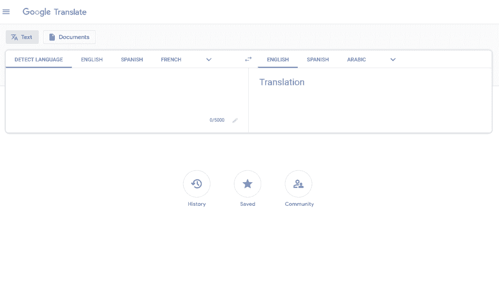Select Detect Language for the source text
The width and height of the screenshot is (499, 288).
38,59
